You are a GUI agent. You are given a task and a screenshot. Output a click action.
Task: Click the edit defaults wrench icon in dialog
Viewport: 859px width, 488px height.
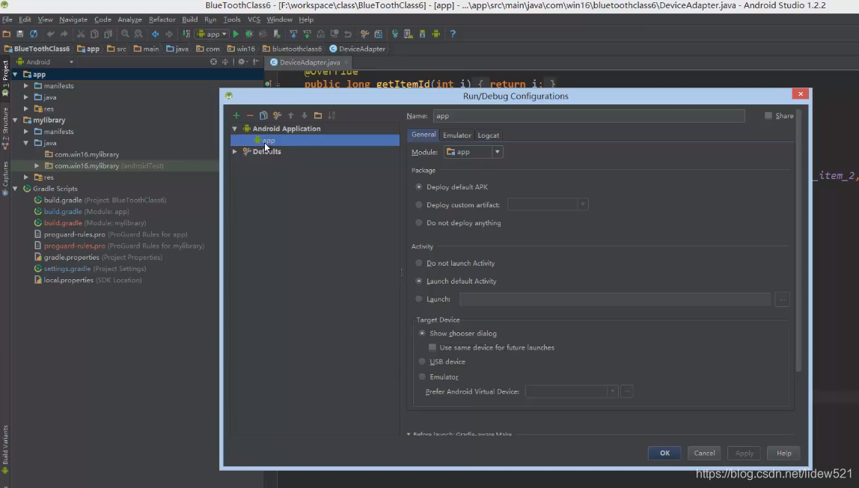[x=277, y=115]
